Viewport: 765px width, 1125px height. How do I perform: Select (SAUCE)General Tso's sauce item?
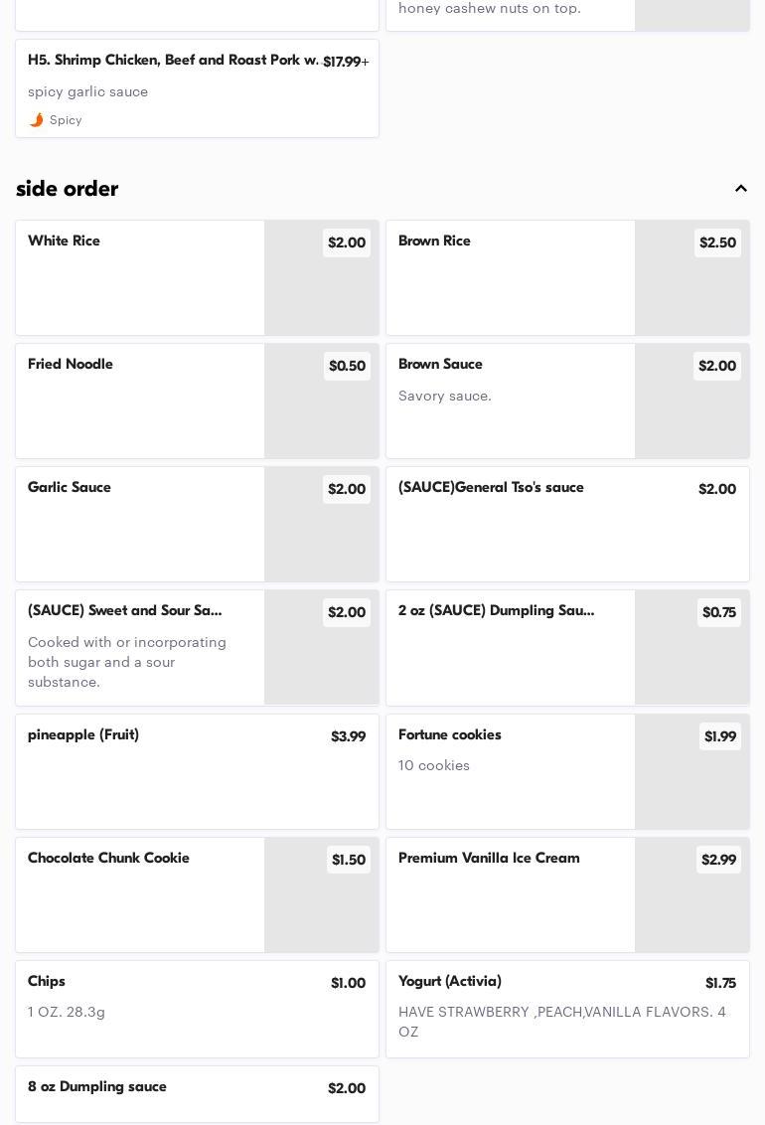568,525
